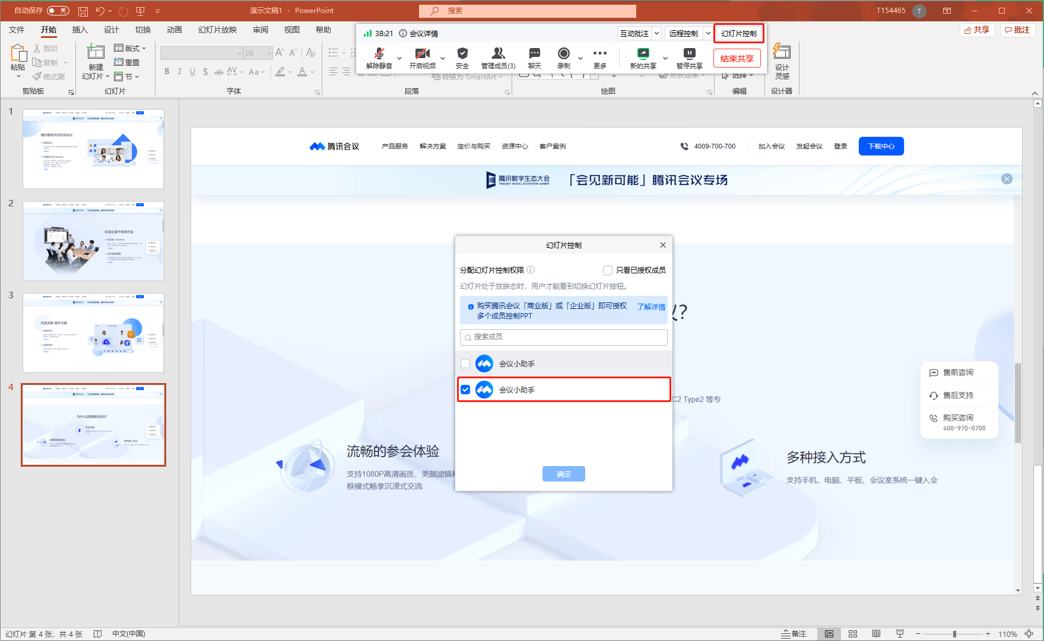Unmute microphone in meeting toolbar
Image resolution: width=1044 pixels, height=641 pixels.
[379, 58]
